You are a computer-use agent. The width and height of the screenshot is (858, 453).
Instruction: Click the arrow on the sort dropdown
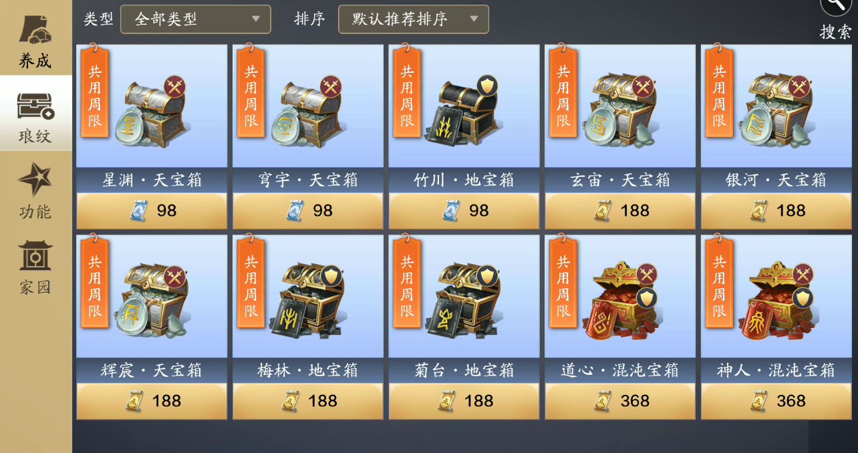click(x=474, y=19)
